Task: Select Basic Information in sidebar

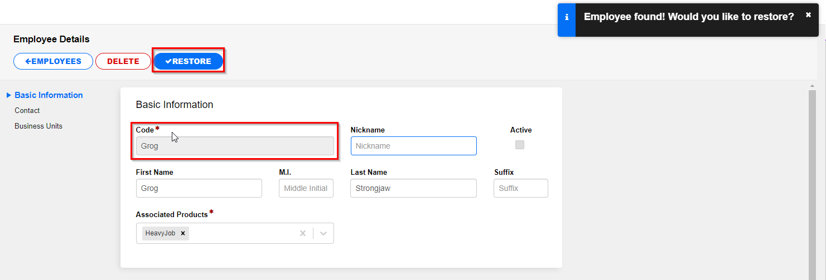Action: pos(49,95)
